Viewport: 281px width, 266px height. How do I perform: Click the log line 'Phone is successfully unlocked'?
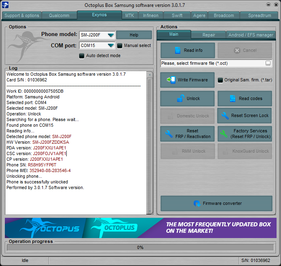[x=37, y=182]
